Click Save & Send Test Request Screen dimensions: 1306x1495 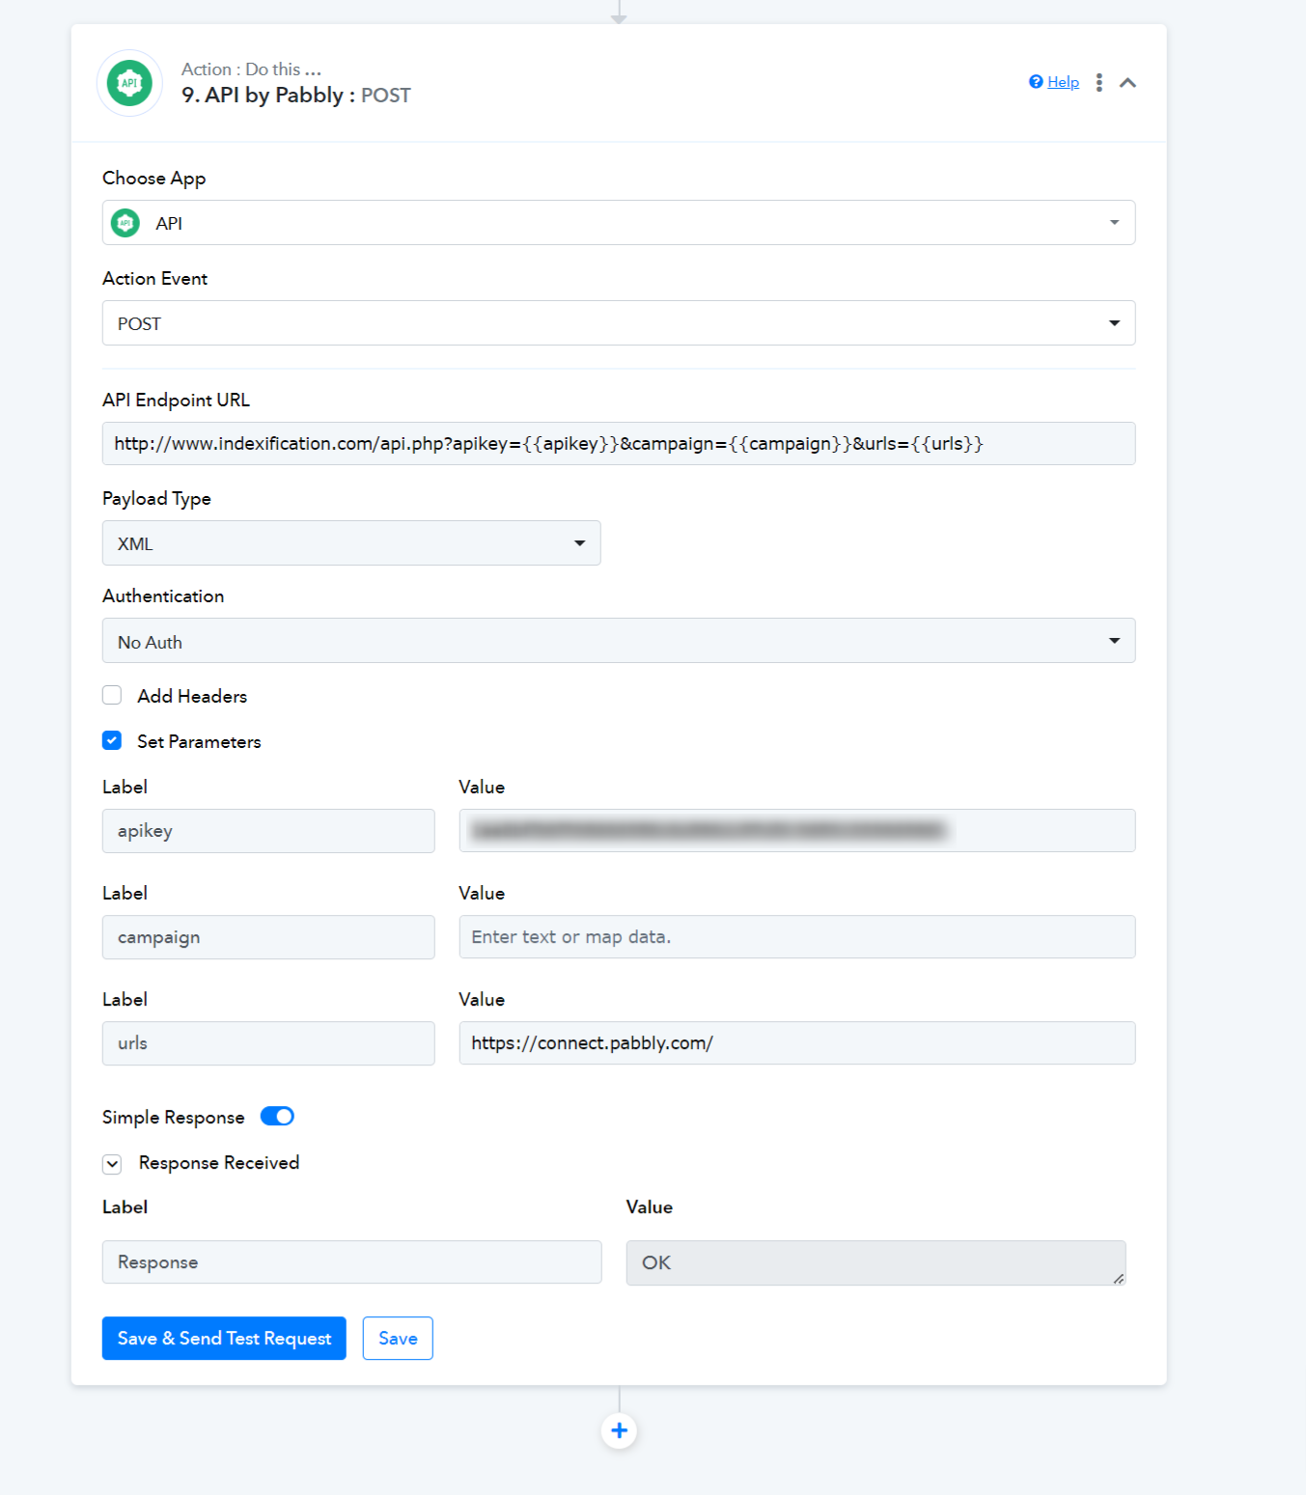click(224, 1339)
